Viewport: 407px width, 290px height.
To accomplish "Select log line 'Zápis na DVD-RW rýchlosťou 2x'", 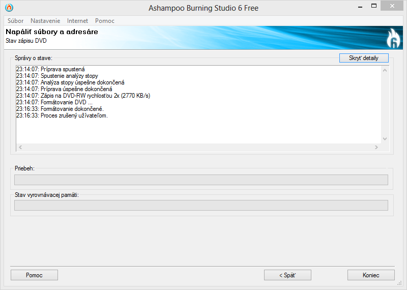I will pyautogui.click(x=83, y=96).
